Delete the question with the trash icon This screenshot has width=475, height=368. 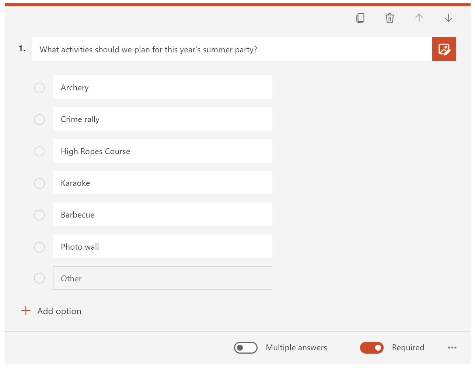click(x=390, y=18)
